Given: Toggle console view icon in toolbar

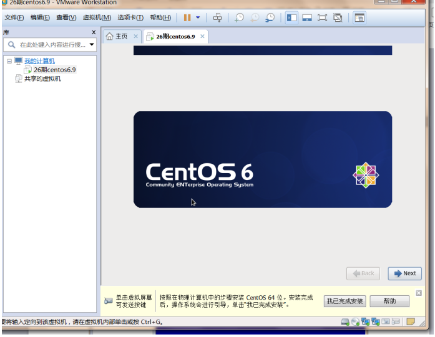Looking at the screenshot, I should click(359, 17).
